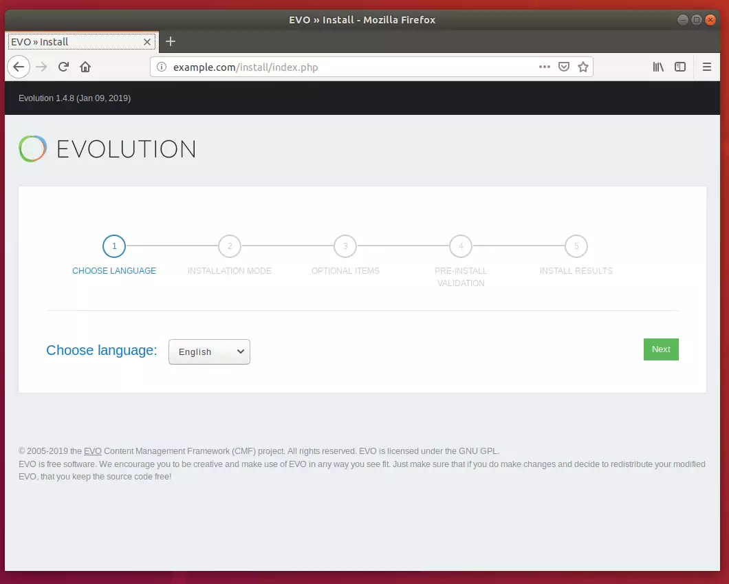Bookmark this page with the star
Viewport: 729px width, 584px height.
(x=583, y=67)
